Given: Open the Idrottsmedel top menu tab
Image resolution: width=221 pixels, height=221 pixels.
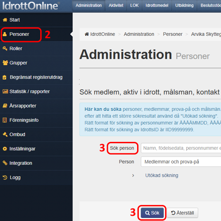Looking at the screenshot, I should click(x=157, y=5).
